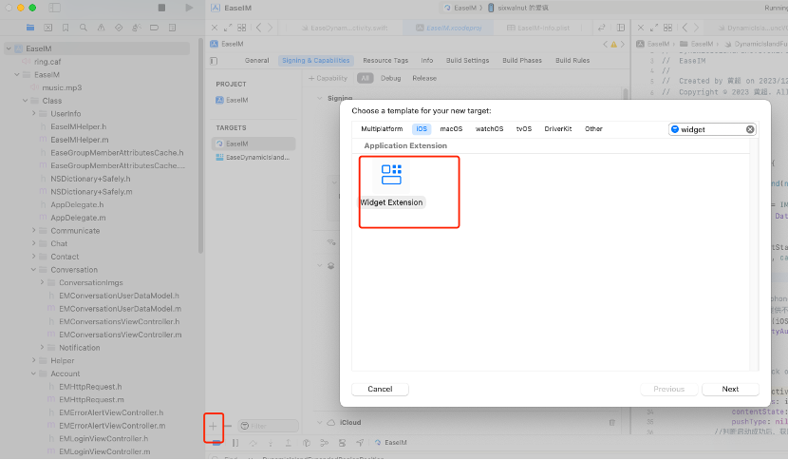
Task: Open the Project navigator folder icon
Action: point(30,28)
